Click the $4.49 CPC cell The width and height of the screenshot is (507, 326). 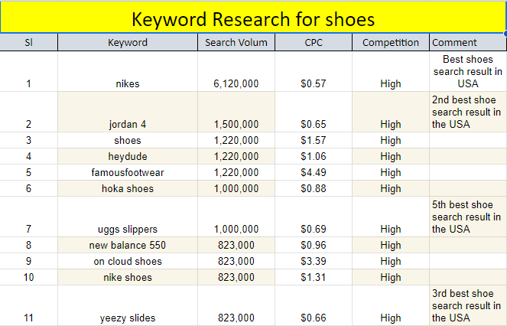click(x=314, y=172)
